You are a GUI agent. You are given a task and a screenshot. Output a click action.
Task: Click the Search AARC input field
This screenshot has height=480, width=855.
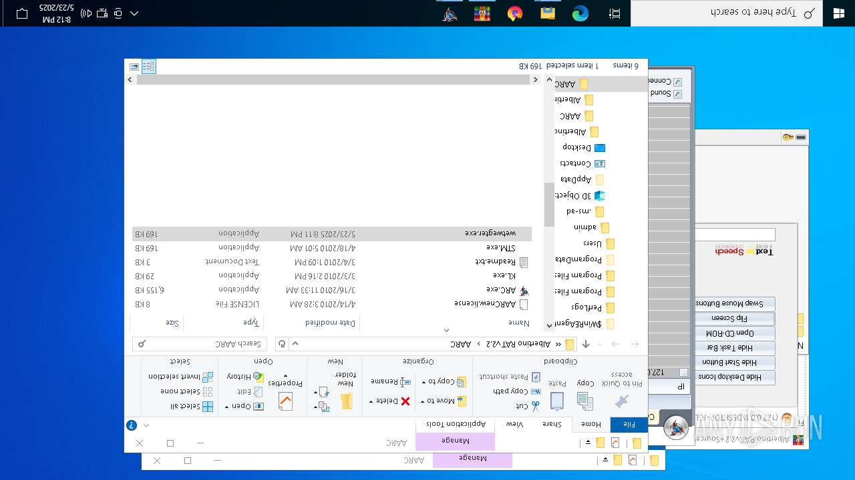pos(200,344)
